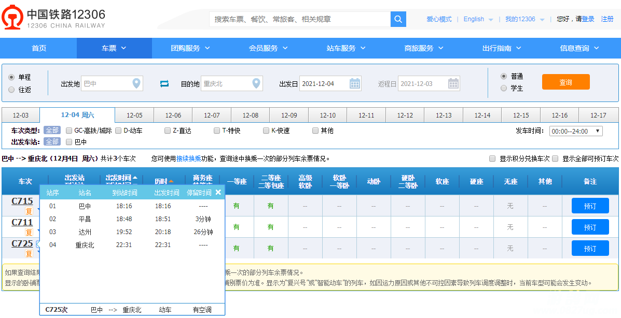Open the return date calendar icon
The image size is (621, 318).
[453, 83]
